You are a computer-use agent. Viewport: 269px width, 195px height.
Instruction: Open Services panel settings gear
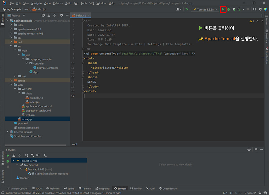pos(256,149)
